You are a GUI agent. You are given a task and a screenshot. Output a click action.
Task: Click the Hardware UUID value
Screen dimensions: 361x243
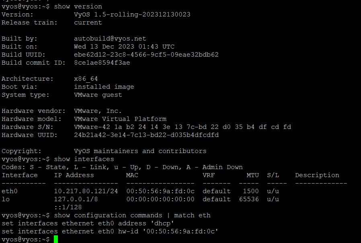(146, 135)
